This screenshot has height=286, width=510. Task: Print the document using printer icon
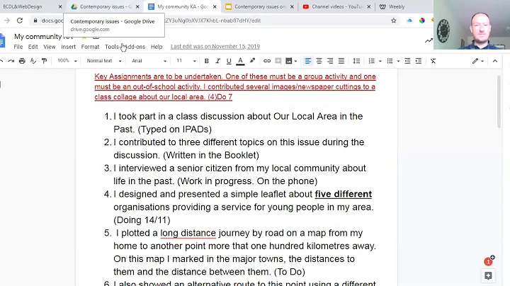click(x=22, y=61)
